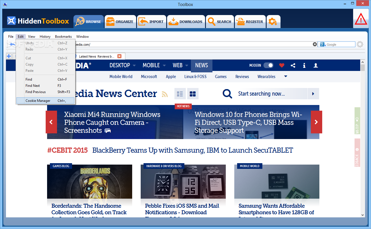The image size is (371, 229).
Task: Open the File menu
Action: point(11,37)
